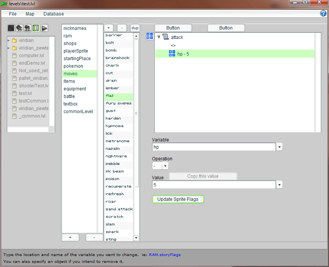Select the database list view icon

tap(36, 28)
